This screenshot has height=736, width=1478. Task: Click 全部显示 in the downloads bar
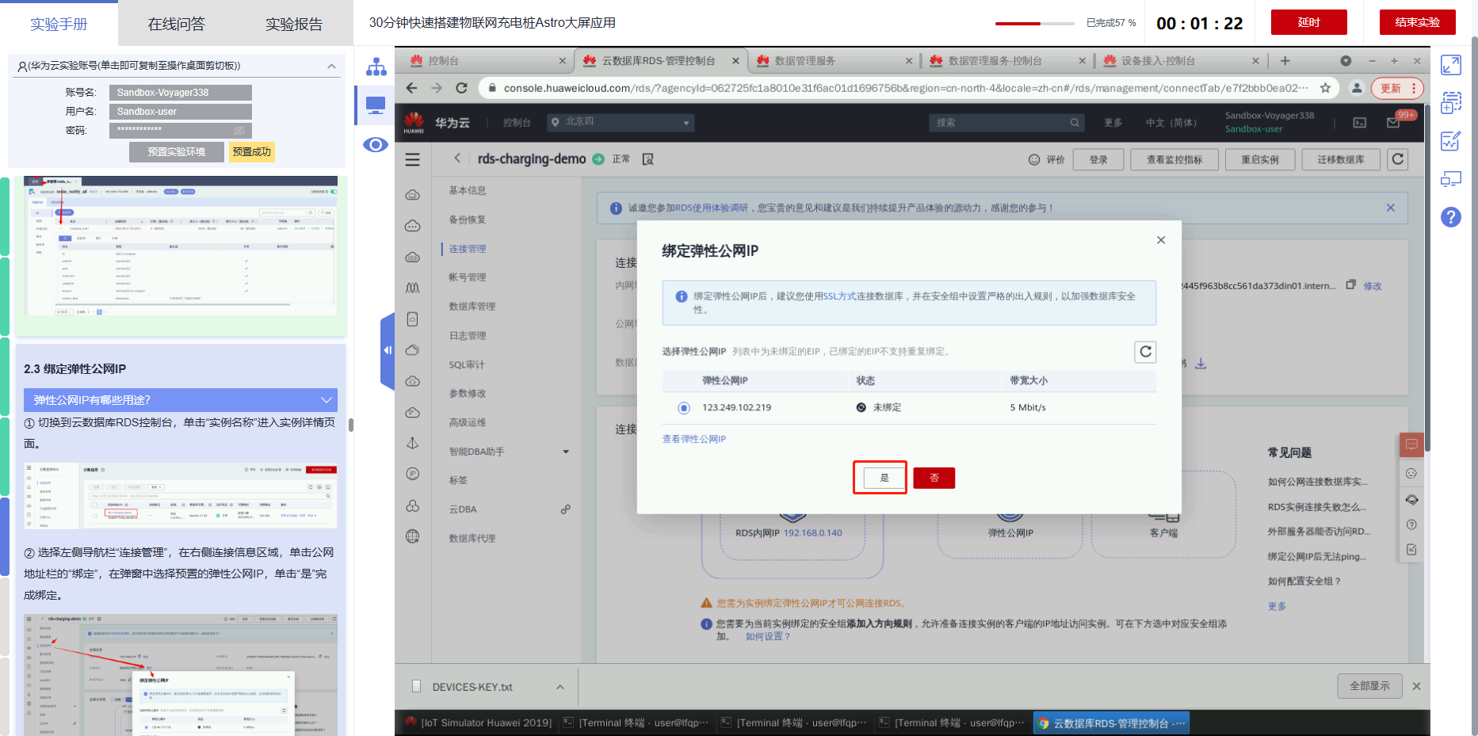(x=1369, y=686)
